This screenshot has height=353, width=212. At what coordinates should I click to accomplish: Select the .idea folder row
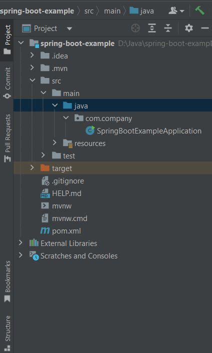click(x=113, y=56)
